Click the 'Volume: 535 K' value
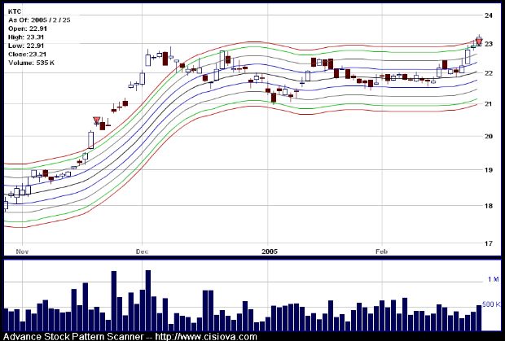Screen dimensions: 505x341 31,63
